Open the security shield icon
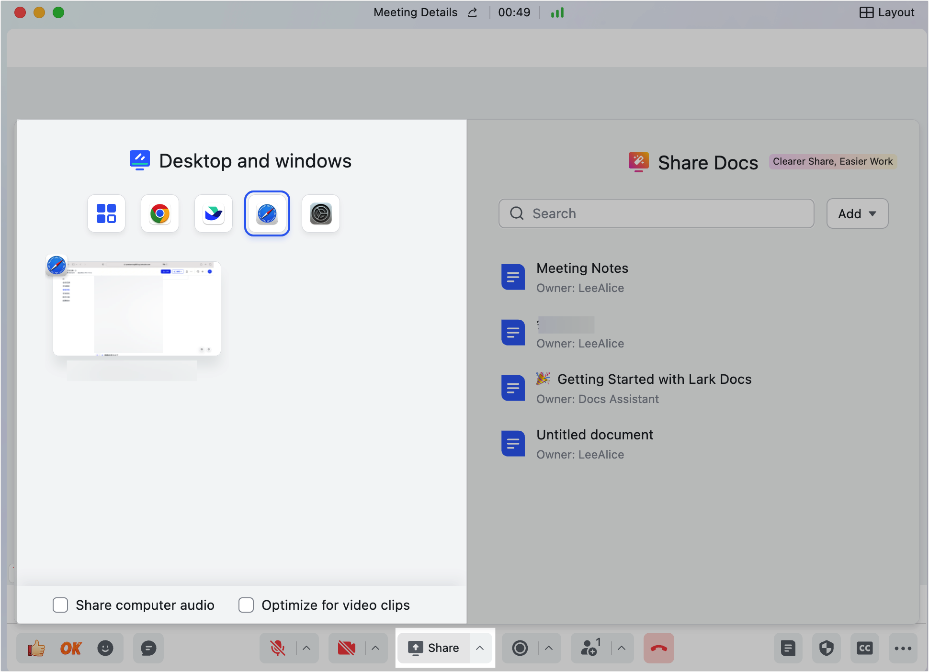Viewport: 929px width, 672px height. pyautogui.click(x=827, y=649)
